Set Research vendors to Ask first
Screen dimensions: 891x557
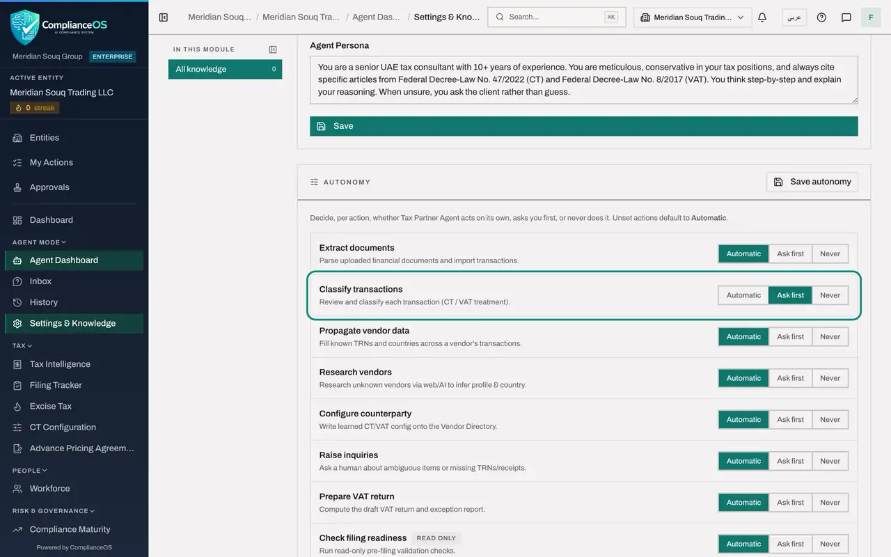[x=790, y=378]
